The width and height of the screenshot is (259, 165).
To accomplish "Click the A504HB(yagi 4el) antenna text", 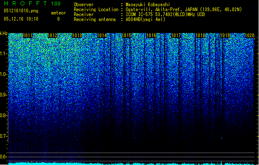I will click(x=145, y=19).
